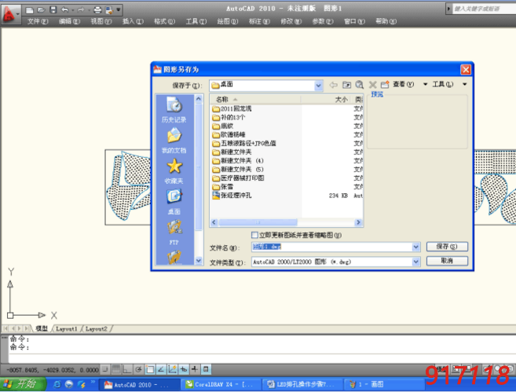Open the Undo history dropdown arrow

click(72, 10)
